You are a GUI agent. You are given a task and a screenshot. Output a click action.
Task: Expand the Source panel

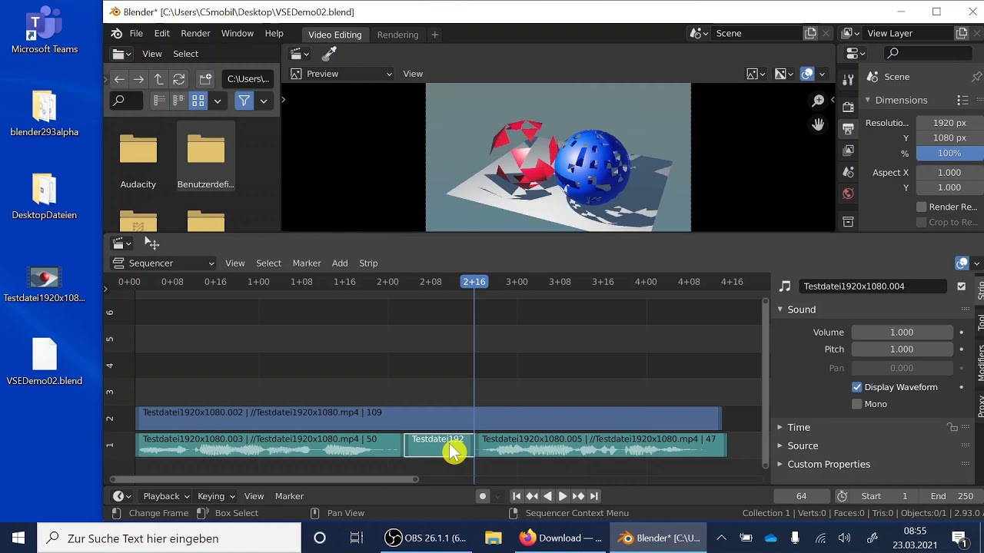(x=803, y=445)
